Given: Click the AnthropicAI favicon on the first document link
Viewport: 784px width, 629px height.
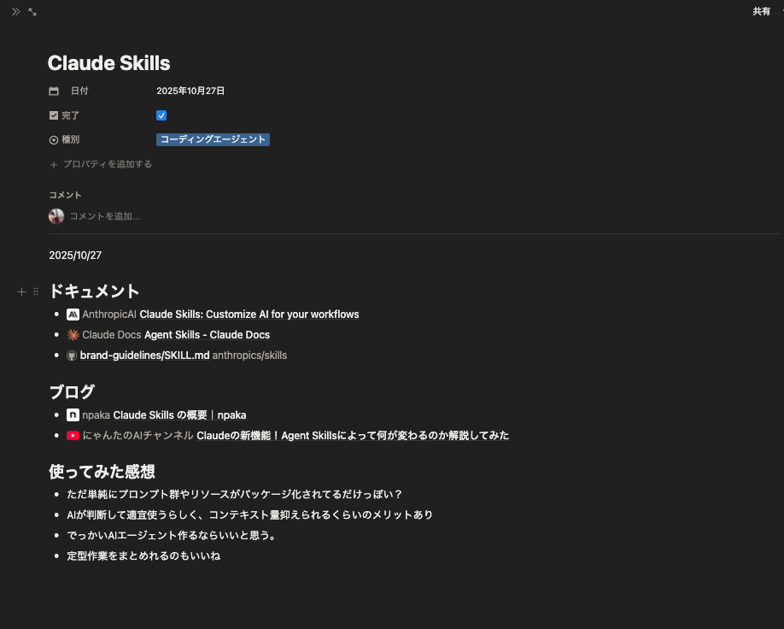Looking at the screenshot, I should tap(73, 314).
